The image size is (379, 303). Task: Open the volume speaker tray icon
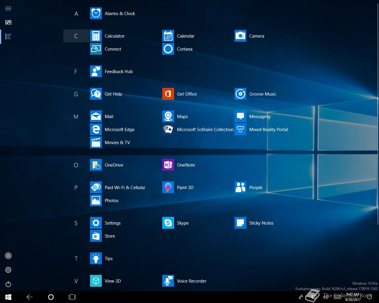(325, 297)
